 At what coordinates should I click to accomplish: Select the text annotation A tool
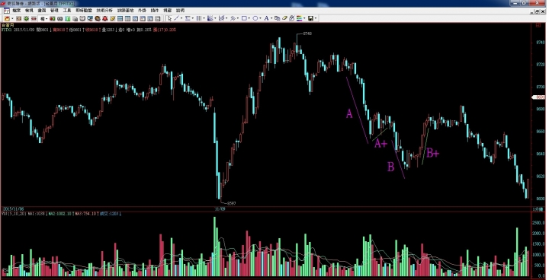tap(266, 18)
